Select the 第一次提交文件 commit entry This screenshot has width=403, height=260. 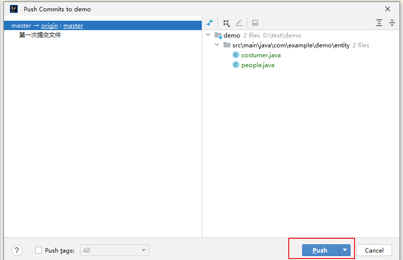[x=40, y=35]
